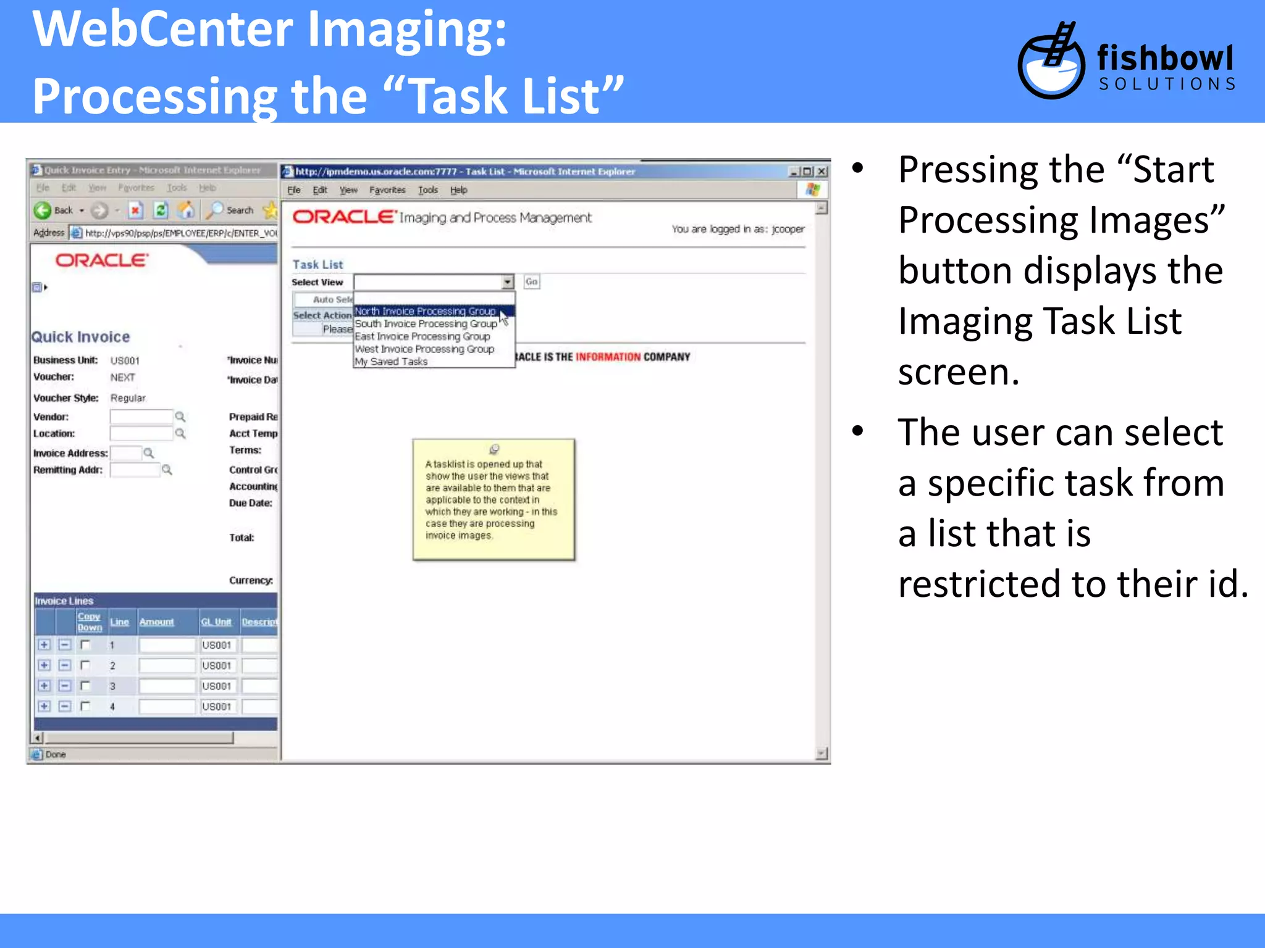Open File menu in Task List window
This screenshot has height=948, width=1265.
coord(294,190)
